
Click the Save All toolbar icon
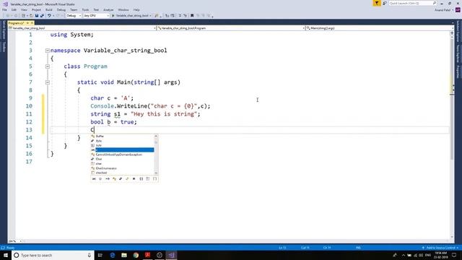tap(42, 16)
